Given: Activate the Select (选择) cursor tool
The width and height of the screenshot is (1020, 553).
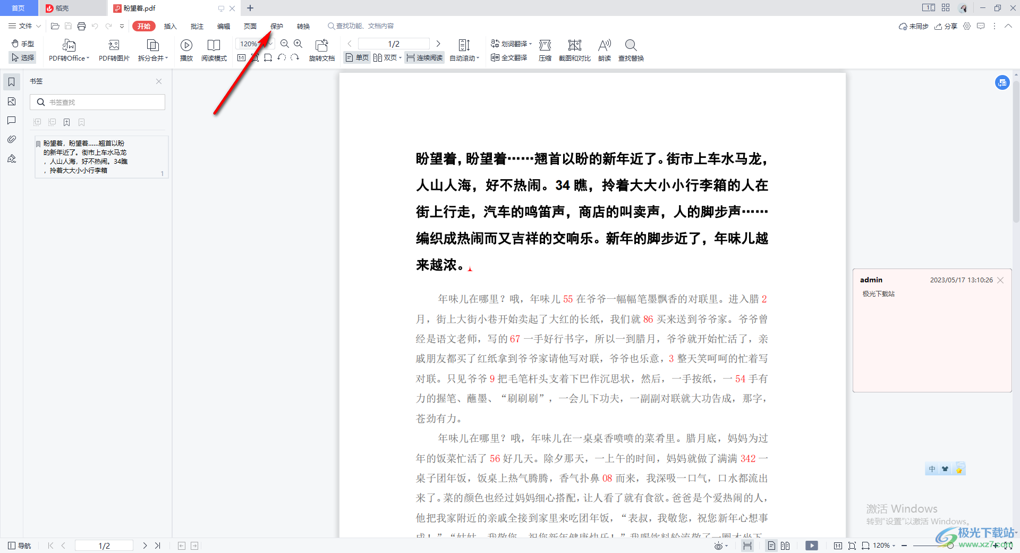Looking at the screenshot, I should click(x=23, y=57).
